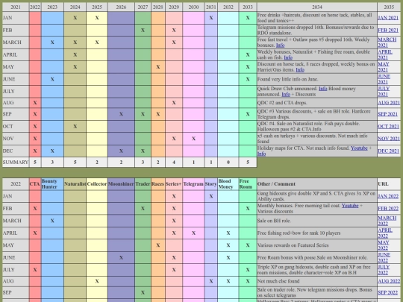403x302 pixels.
Task: Click the 'CTA' column header
Action: [x=35, y=184]
